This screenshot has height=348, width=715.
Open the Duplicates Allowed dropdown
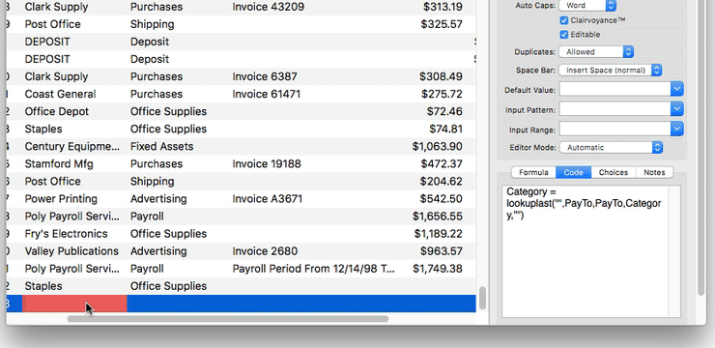pos(596,52)
